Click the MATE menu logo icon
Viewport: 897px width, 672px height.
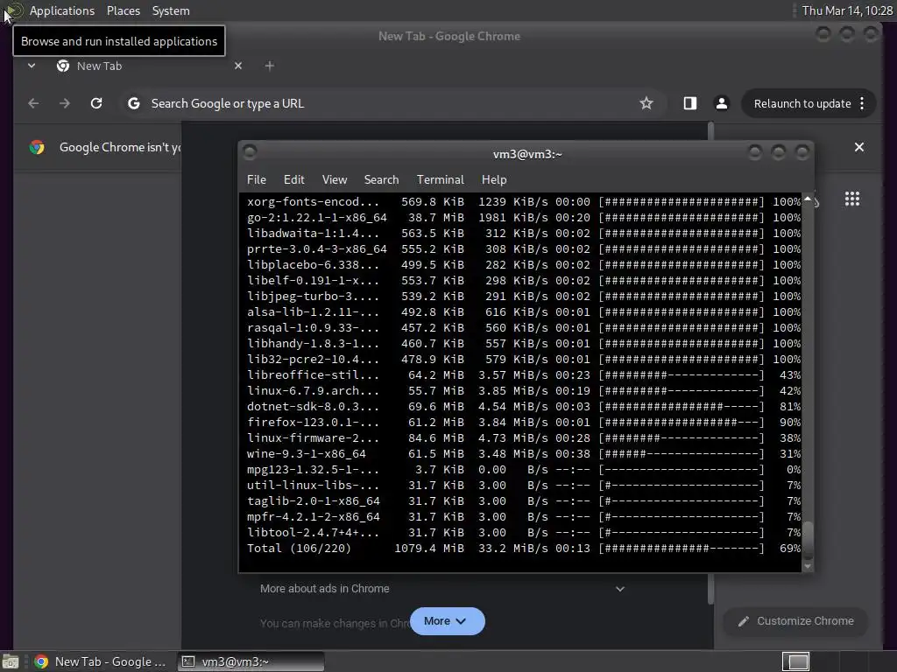click(14, 10)
